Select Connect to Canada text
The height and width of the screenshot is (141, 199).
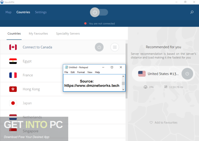(37, 47)
